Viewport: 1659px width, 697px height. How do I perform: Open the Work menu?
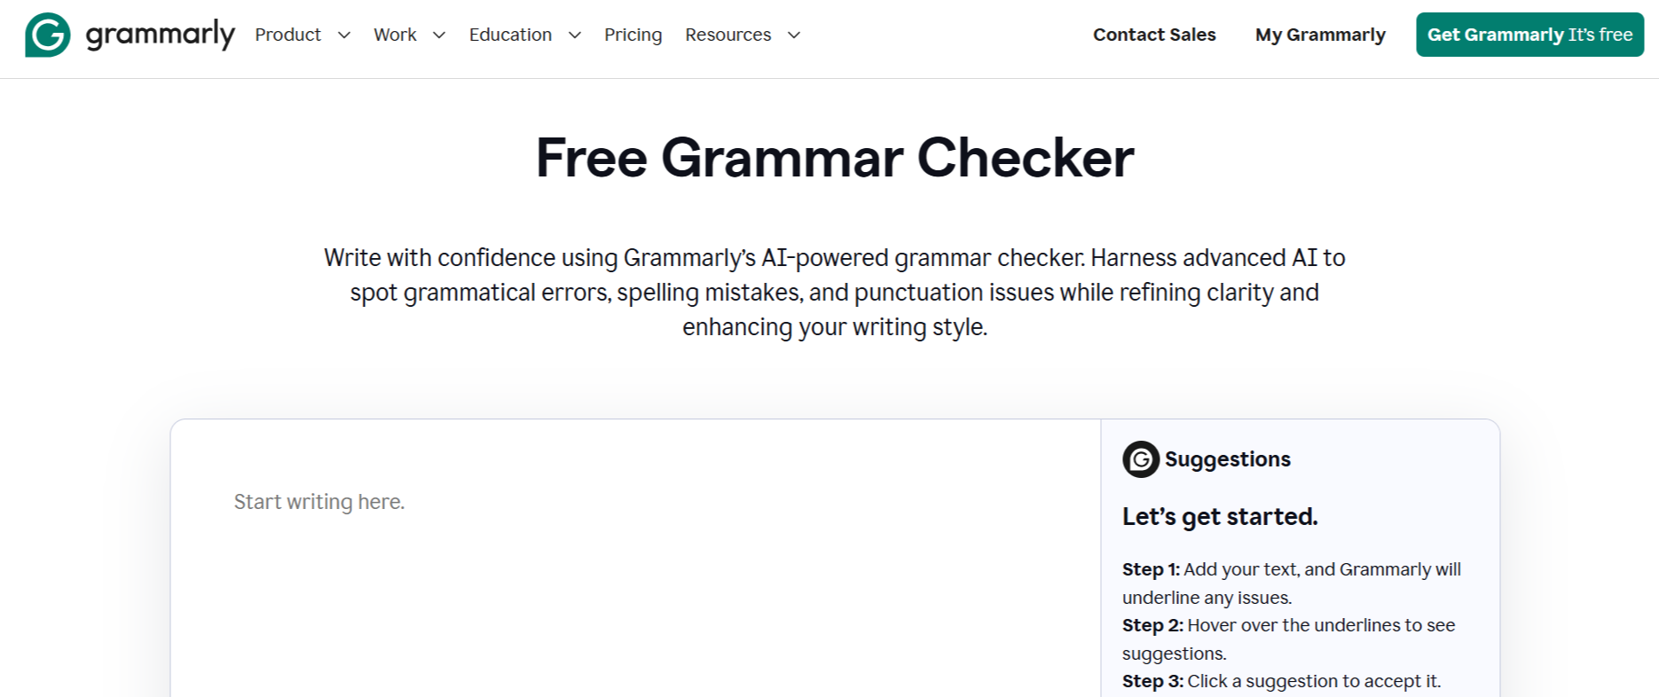[395, 35]
